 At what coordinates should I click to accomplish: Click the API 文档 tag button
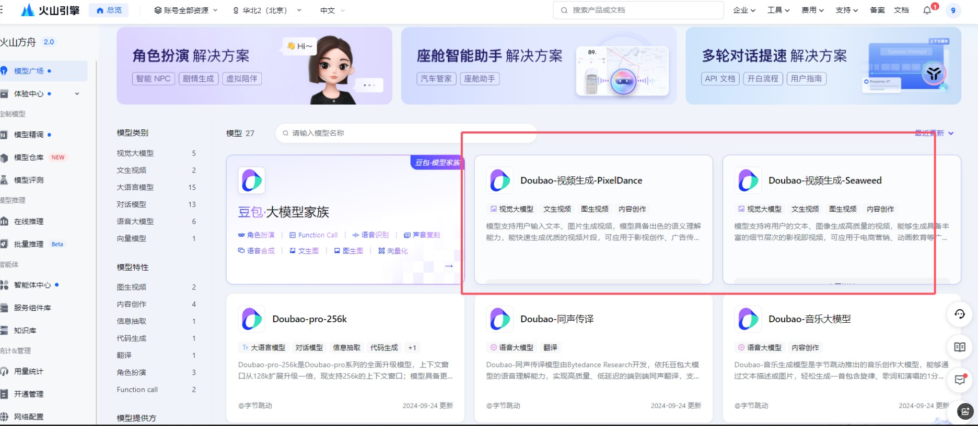pos(720,79)
